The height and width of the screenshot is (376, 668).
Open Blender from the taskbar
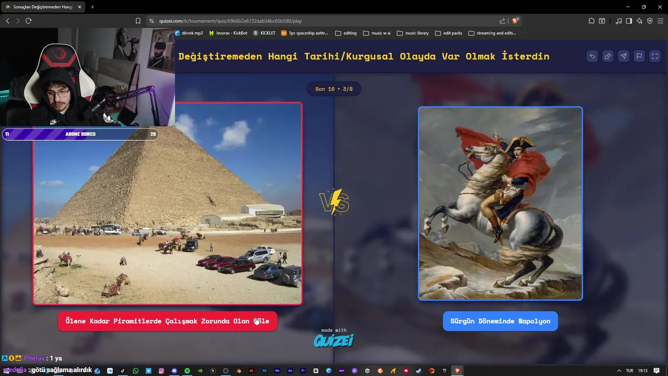tap(238, 371)
